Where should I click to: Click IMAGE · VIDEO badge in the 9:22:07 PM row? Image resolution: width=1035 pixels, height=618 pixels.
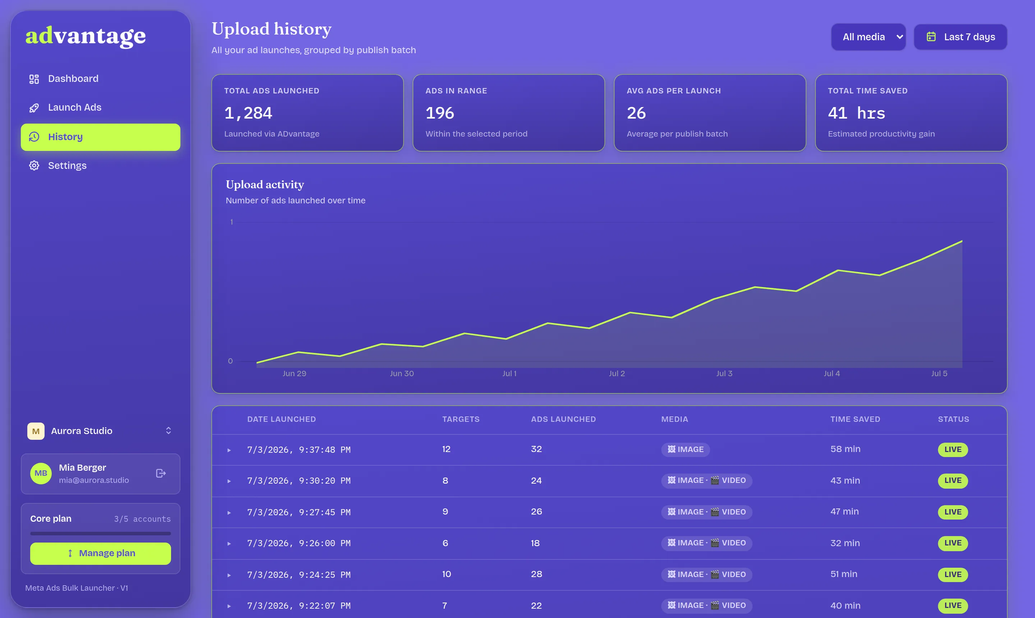pos(707,605)
